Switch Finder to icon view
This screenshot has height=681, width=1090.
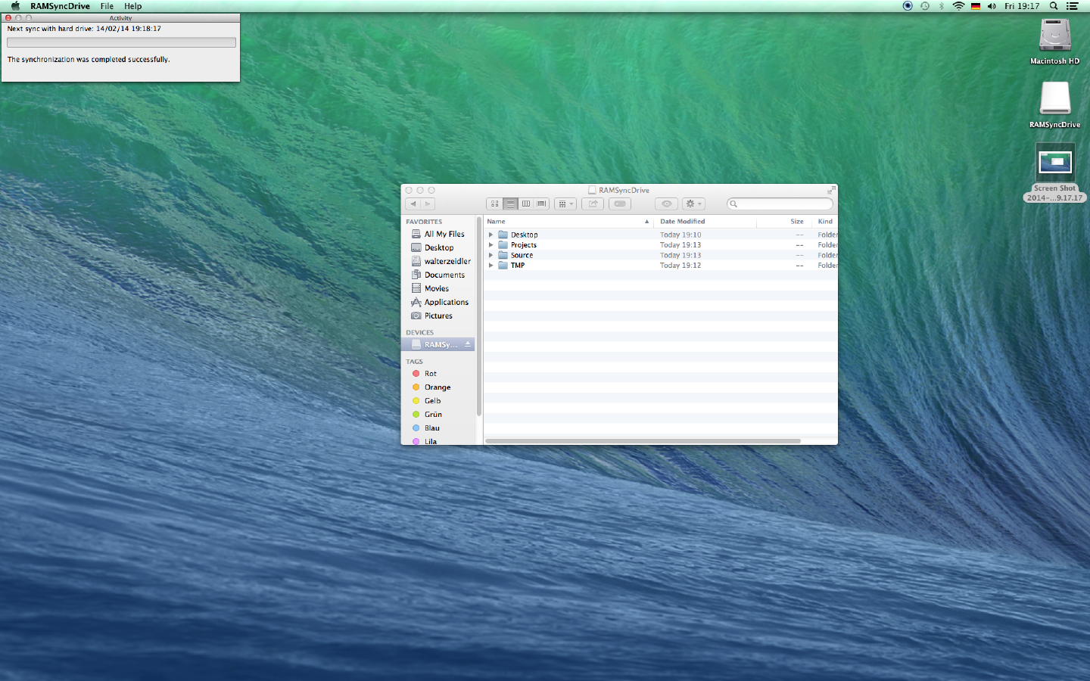click(494, 204)
